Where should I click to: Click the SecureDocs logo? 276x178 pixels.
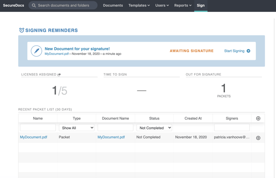(13, 6)
